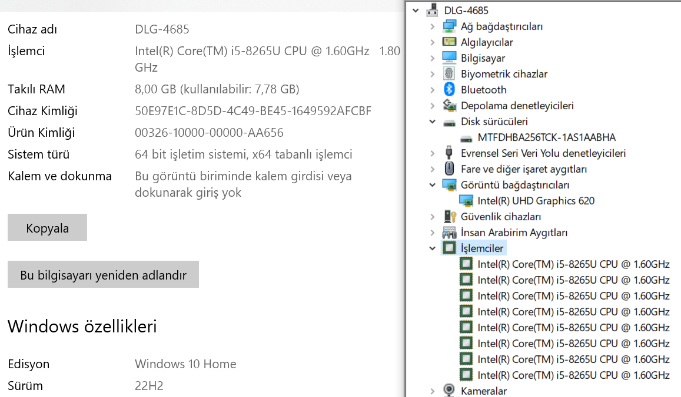Click the Bilgisayar monitor icon
Screen dimensions: 681x397
tap(449, 58)
